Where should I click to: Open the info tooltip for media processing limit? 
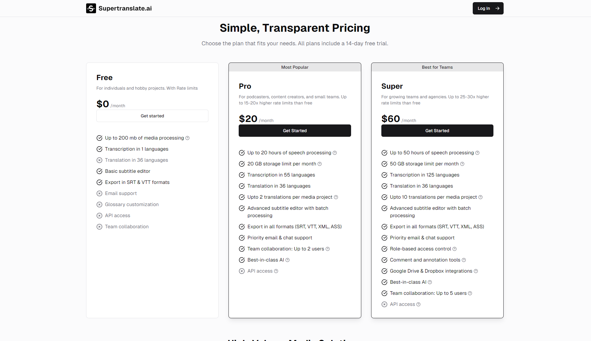[x=188, y=138]
